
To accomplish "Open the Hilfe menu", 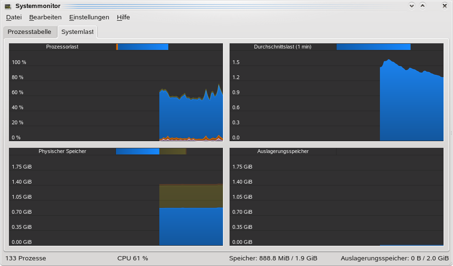I will point(124,17).
